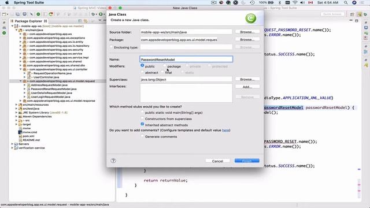Open the Package Explorer view menu dropdown

(x=100, y=21)
